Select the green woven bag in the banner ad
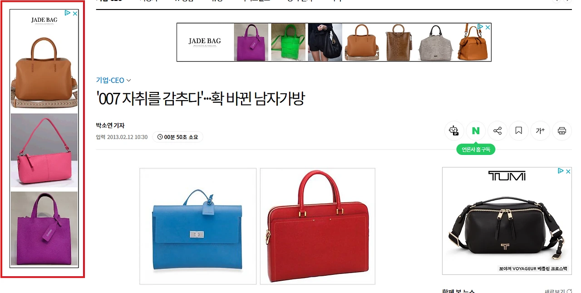Image resolution: width=581 pixels, height=293 pixels. pyautogui.click(x=288, y=42)
